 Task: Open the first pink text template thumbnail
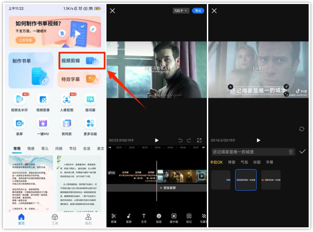pos(31,184)
